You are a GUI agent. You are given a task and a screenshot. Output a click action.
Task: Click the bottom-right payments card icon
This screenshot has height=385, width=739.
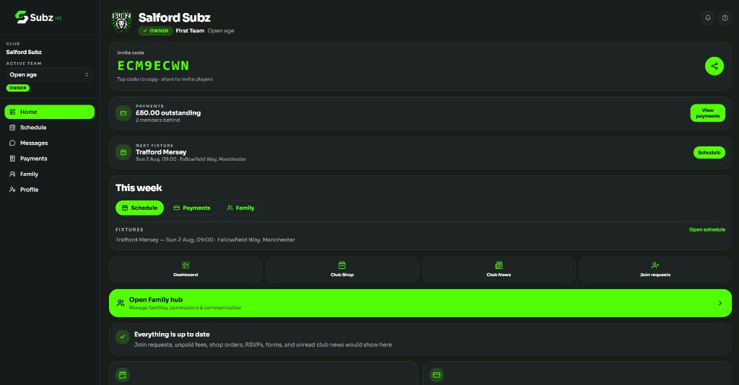point(437,375)
